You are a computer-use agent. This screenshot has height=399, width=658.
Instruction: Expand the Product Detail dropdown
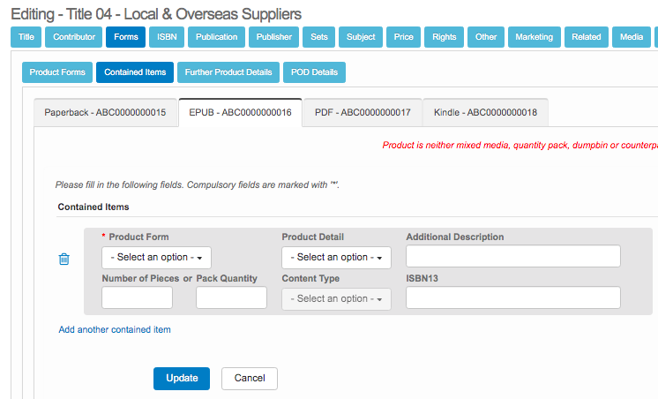336,258
